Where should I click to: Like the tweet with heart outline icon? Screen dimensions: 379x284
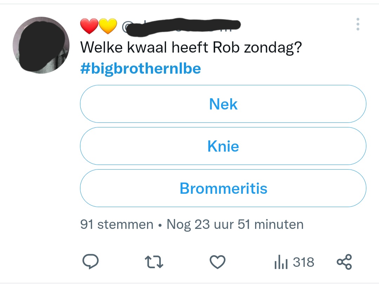coord(218,262)
